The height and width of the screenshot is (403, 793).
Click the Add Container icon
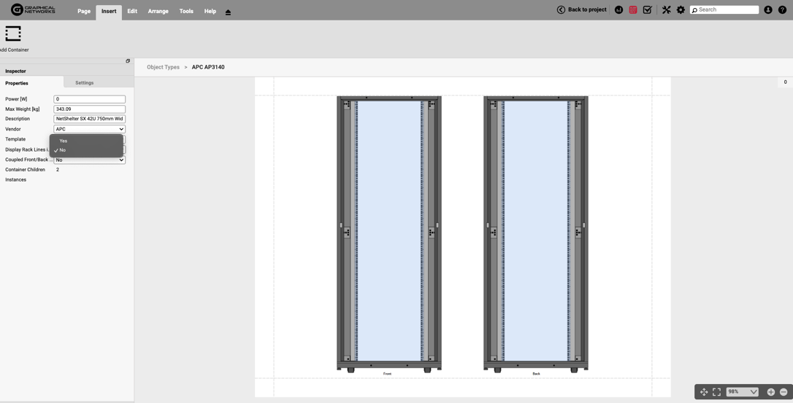coord(13,34)
